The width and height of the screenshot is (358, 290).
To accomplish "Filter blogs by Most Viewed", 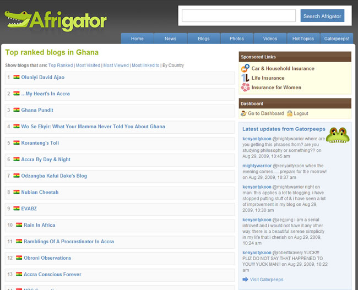I will [x=116, y=65].
